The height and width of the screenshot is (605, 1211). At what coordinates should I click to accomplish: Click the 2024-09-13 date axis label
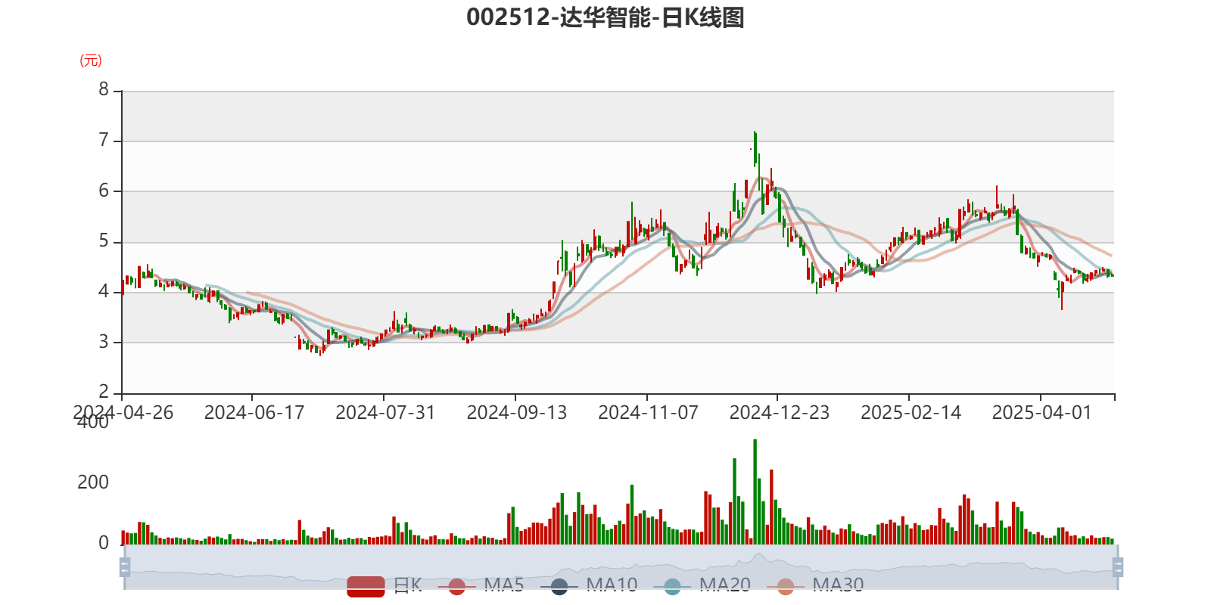[x=516, y=412]
